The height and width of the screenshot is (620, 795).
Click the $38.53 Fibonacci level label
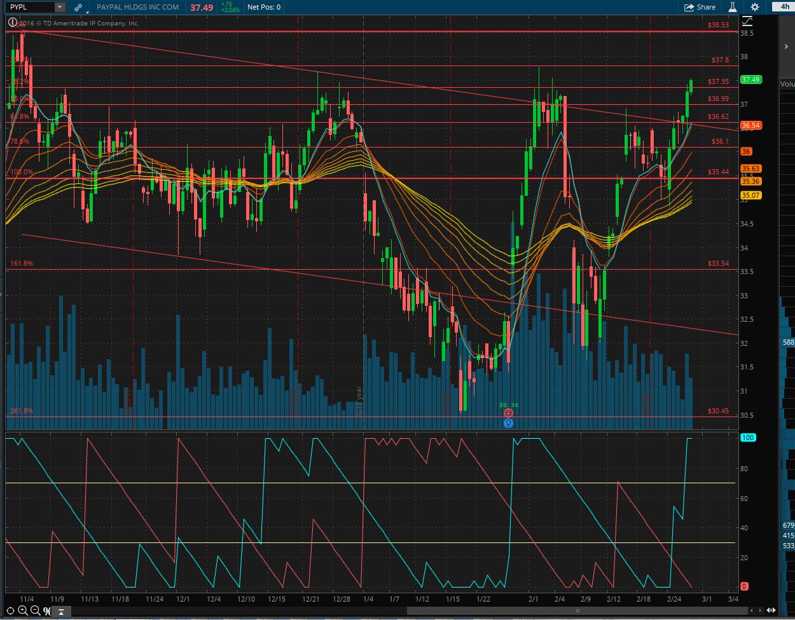pos(718,25)
